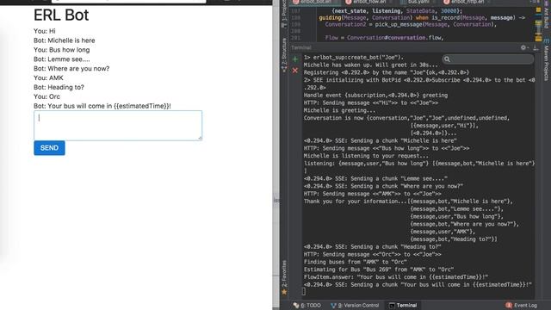Open the Version Control tool window tab
The image size is (551, 310).
pyautogui.click(x=355, y=306)
